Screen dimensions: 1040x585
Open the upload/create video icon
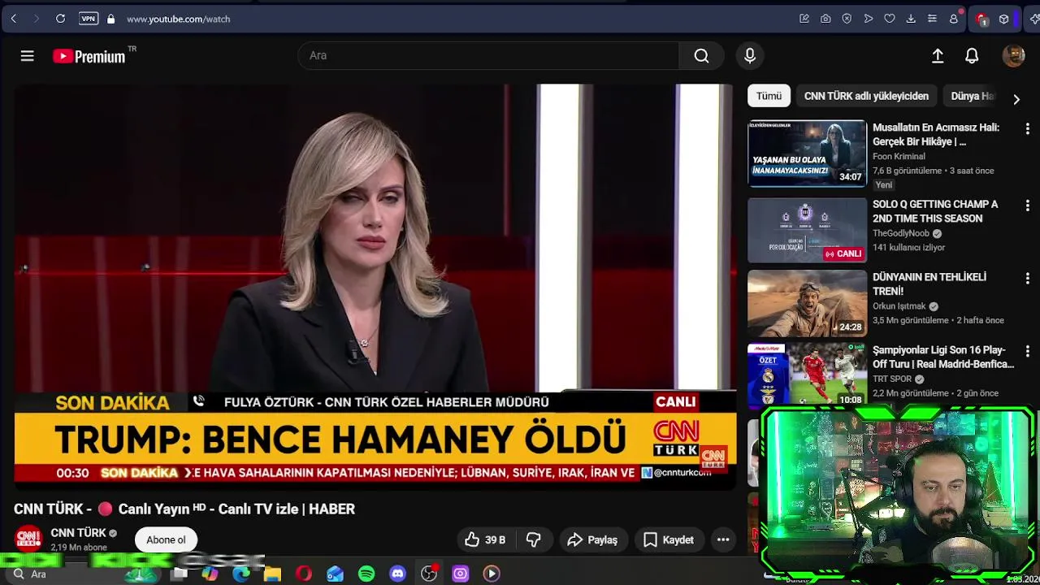coord(938,55)
